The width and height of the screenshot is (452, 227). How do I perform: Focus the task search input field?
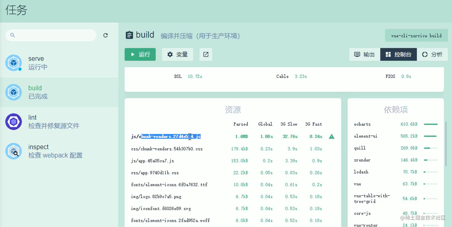click(51, 35)
